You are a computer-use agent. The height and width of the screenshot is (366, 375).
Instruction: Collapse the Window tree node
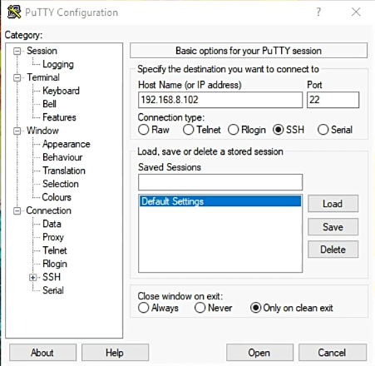point(17,131)
